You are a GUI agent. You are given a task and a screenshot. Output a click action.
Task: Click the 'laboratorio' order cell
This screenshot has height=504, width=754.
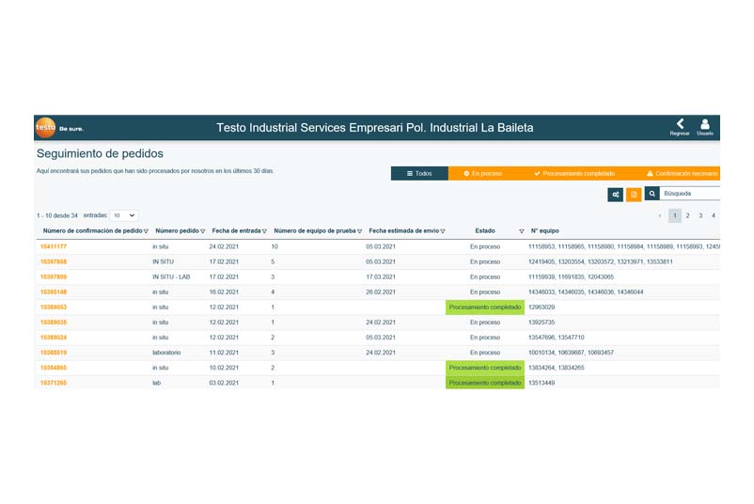click(166, 353)
